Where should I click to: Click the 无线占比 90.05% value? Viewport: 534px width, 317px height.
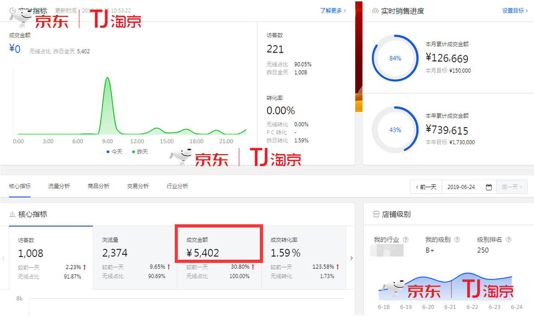303,64
